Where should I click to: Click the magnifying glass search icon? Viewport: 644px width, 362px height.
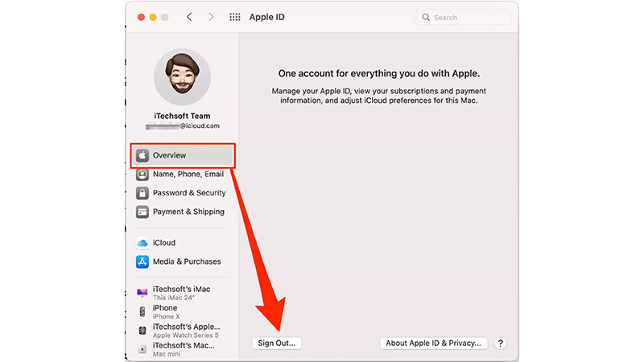point(426,17)
